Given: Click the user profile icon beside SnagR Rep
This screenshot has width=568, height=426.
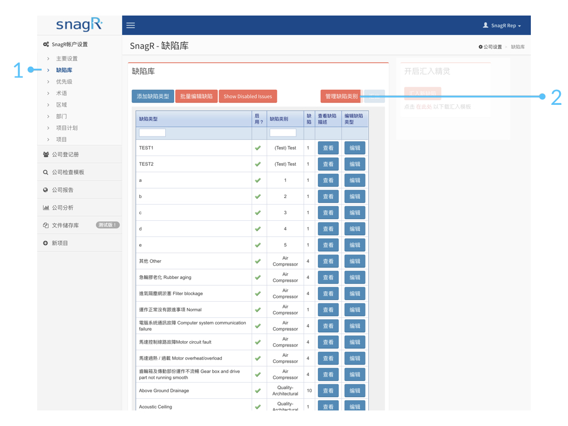Looking at the screenshot, I should pos(485,25).
